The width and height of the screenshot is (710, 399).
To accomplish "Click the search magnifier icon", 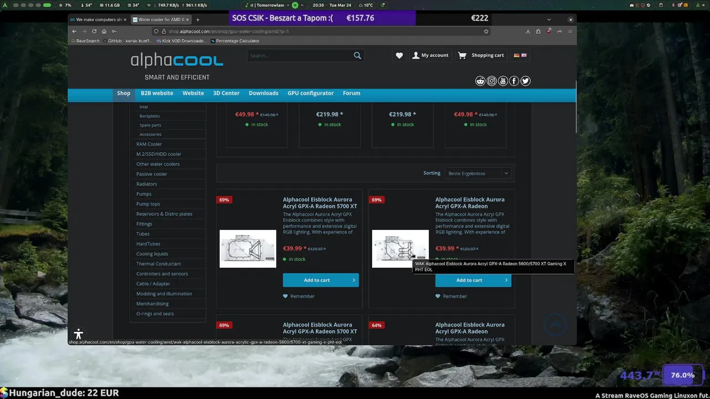I will click(x=357, y=55).
